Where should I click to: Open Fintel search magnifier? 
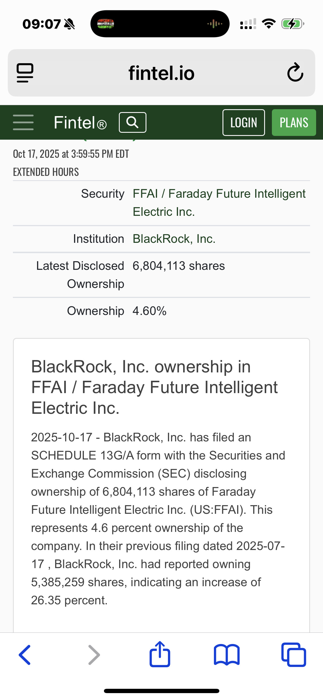pyautogui.click(x=132, y=122)
